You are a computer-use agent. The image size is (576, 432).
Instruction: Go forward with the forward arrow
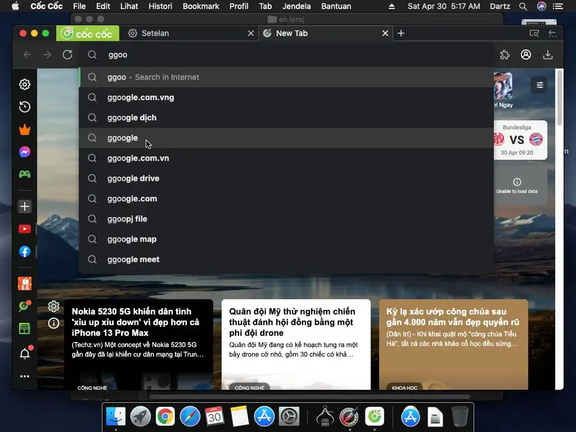[x=47, y=55]
